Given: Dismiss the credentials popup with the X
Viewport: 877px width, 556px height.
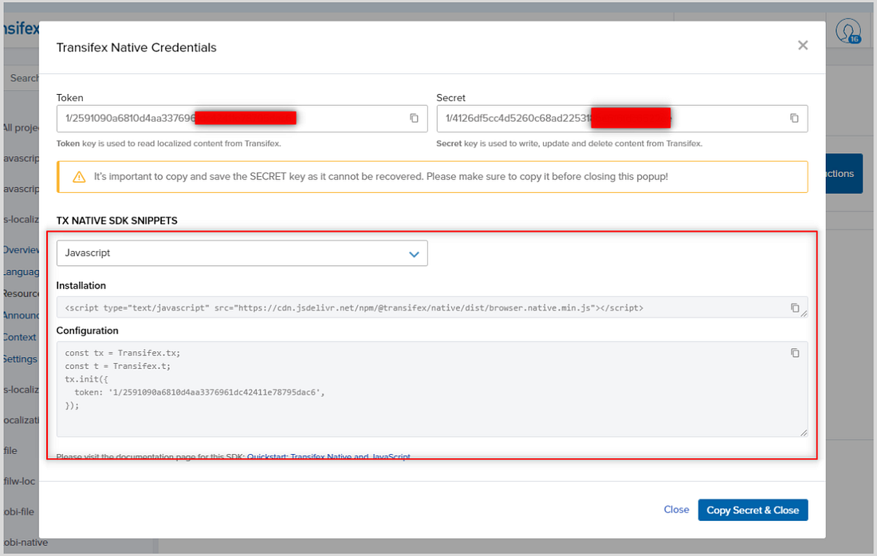Looking at the screenshot, I should pyautogui.click(x=803, y=45).
